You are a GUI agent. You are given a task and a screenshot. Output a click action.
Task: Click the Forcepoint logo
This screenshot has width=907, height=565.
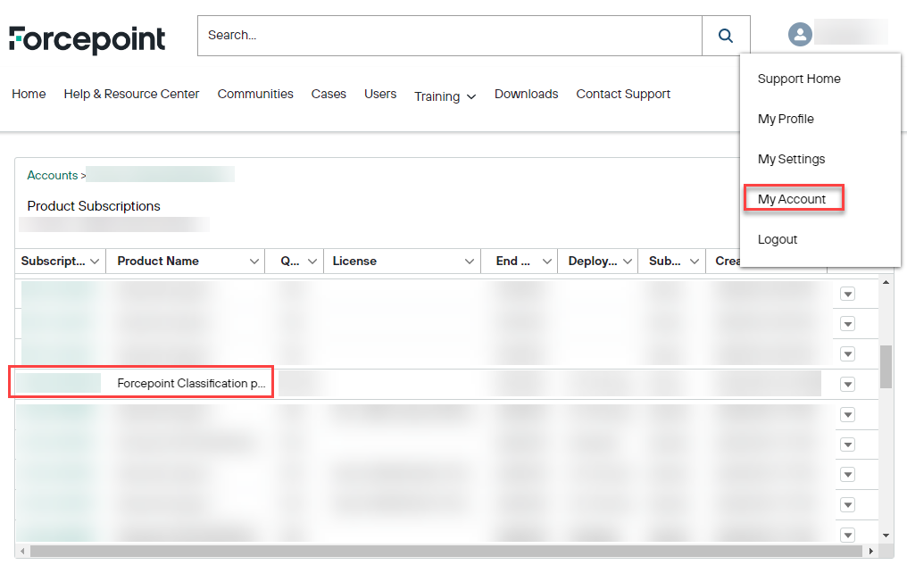[86, 38]
